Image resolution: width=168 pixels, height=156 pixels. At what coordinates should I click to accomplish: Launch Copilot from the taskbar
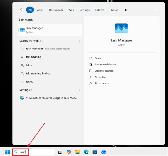point(69,152)
